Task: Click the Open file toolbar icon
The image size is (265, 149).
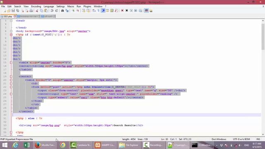Action: (9, 11)
